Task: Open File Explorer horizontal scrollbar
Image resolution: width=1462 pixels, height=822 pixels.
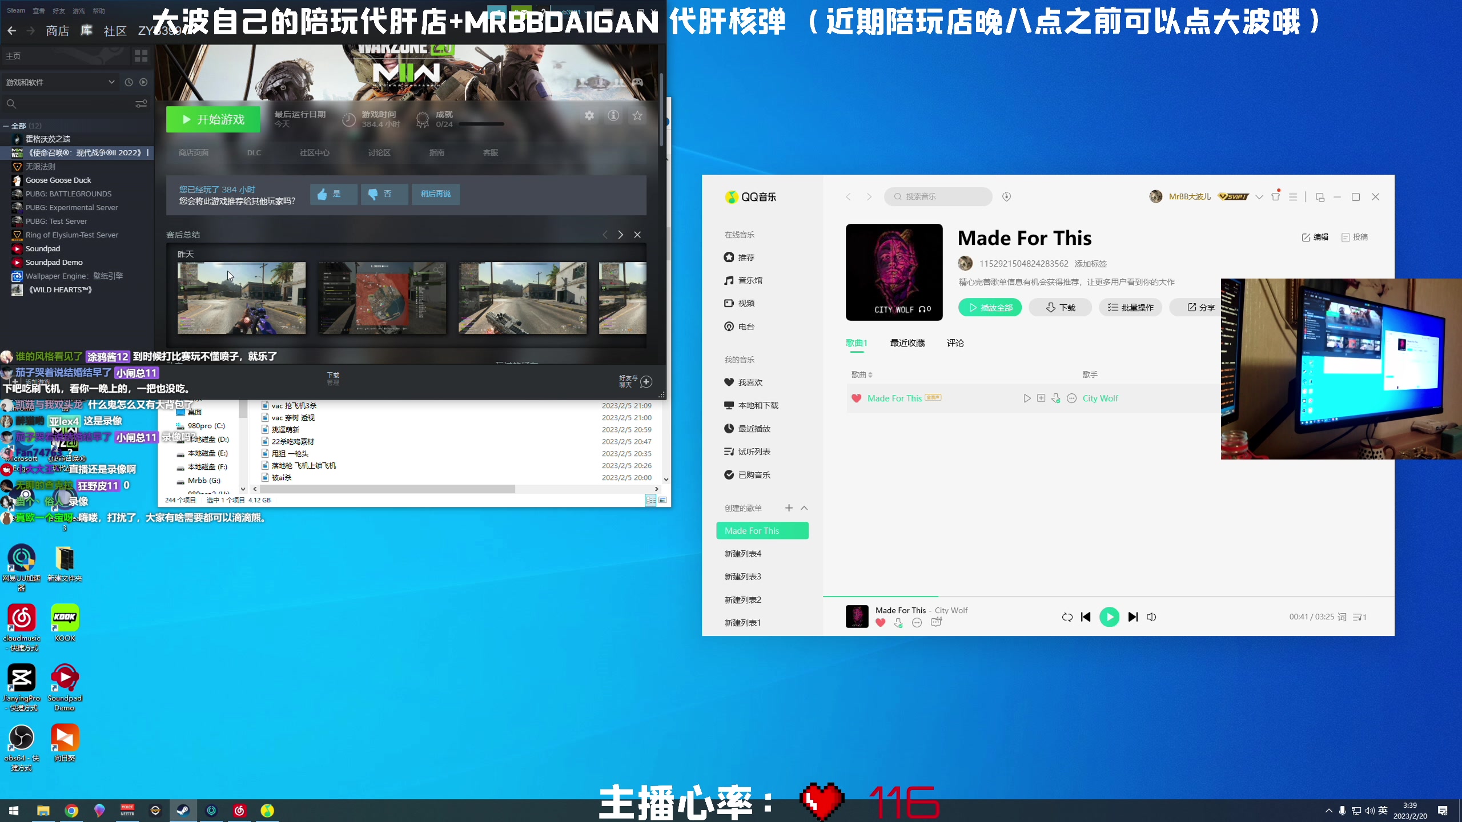Action: [x=388, y=489]
